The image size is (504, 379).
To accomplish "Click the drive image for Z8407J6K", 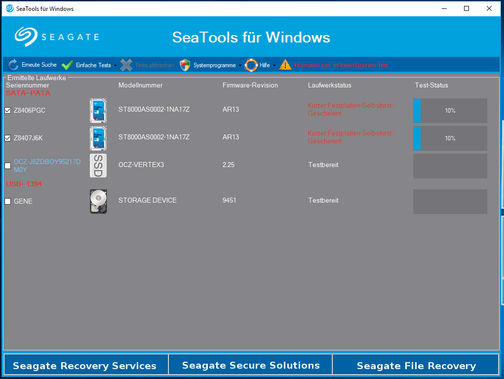I will tap(98, 138).
